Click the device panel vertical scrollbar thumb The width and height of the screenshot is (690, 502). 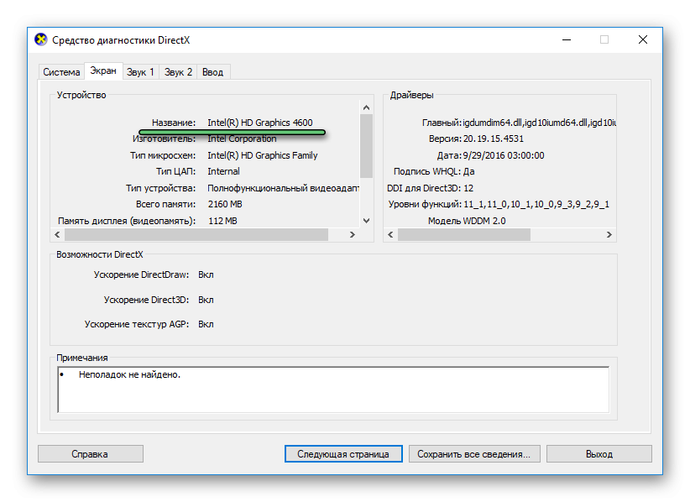click(x=366, y=146)
